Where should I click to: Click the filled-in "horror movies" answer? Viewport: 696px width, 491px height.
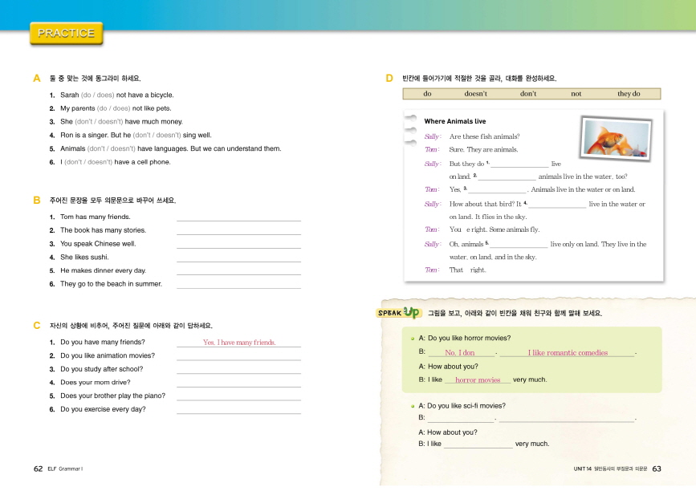click(478, 379)
